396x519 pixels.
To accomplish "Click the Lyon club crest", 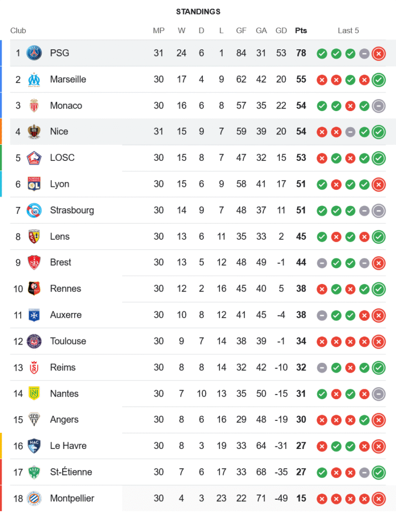I will click(34, 184).
